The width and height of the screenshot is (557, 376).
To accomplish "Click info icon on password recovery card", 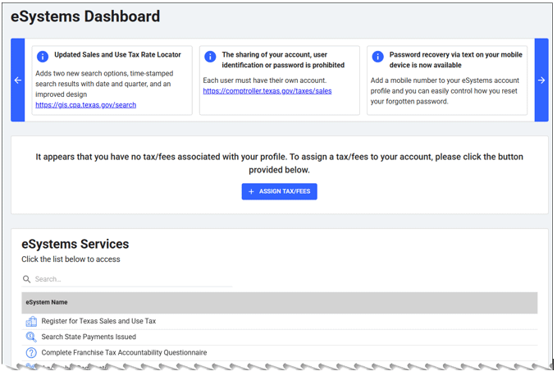I will pyautogui.click(x=377, y=56).
